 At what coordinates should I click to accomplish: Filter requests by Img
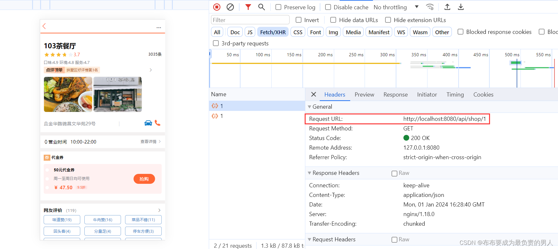(333, 32)
